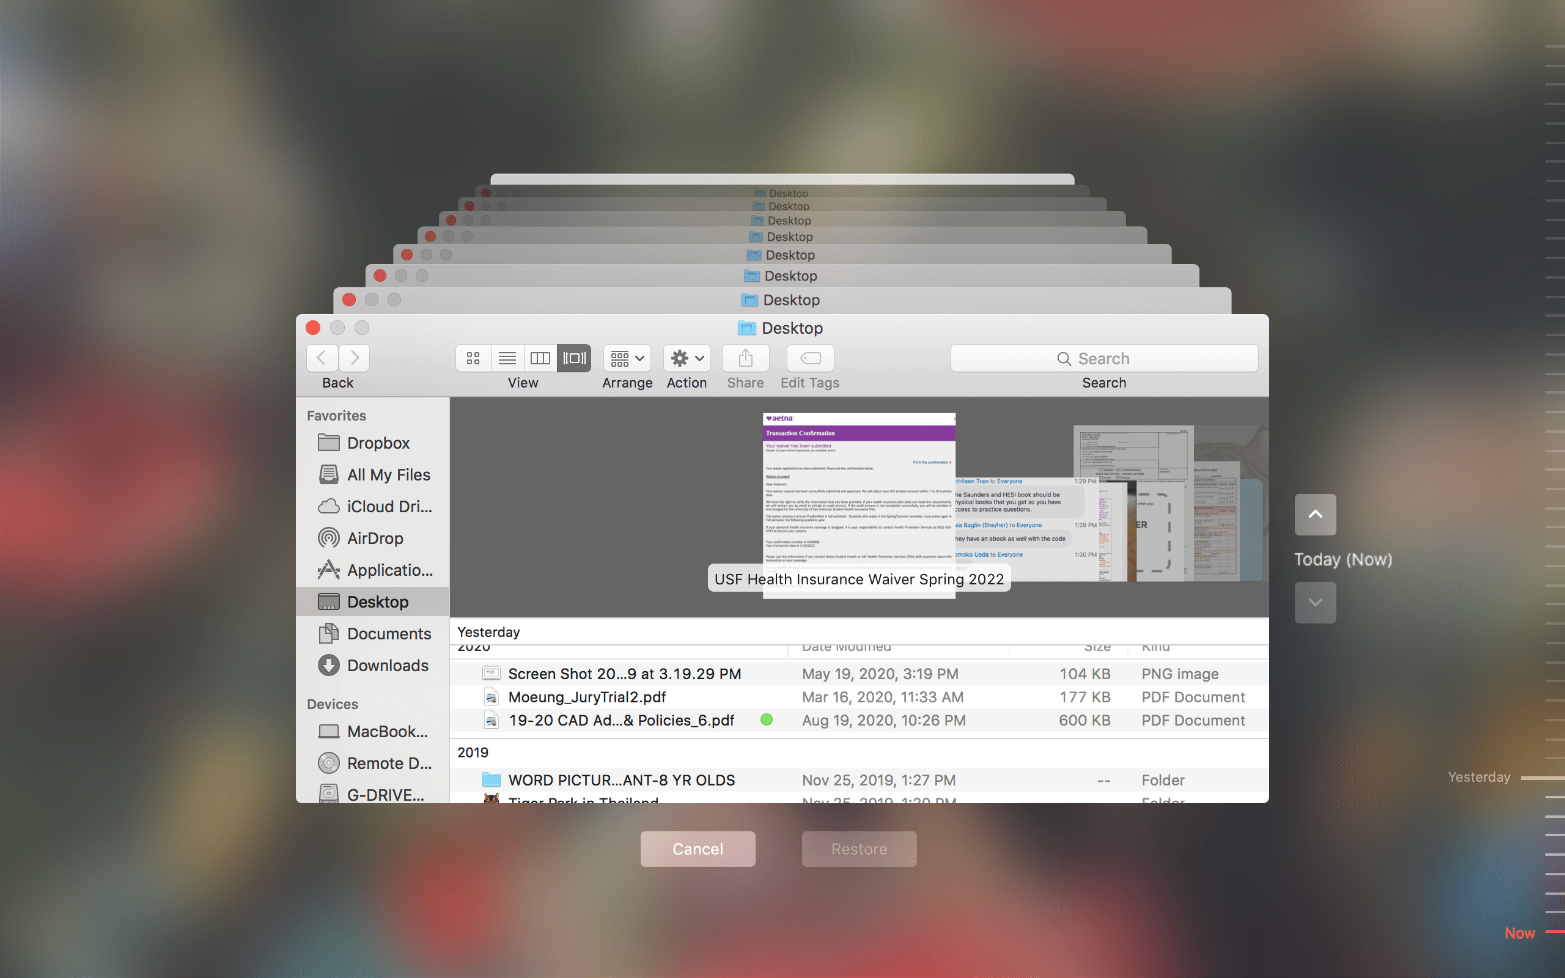Click the down chevron toward Today
Image resolution: width=1565 pixels, height=978 pixels.
[1315, 602]
